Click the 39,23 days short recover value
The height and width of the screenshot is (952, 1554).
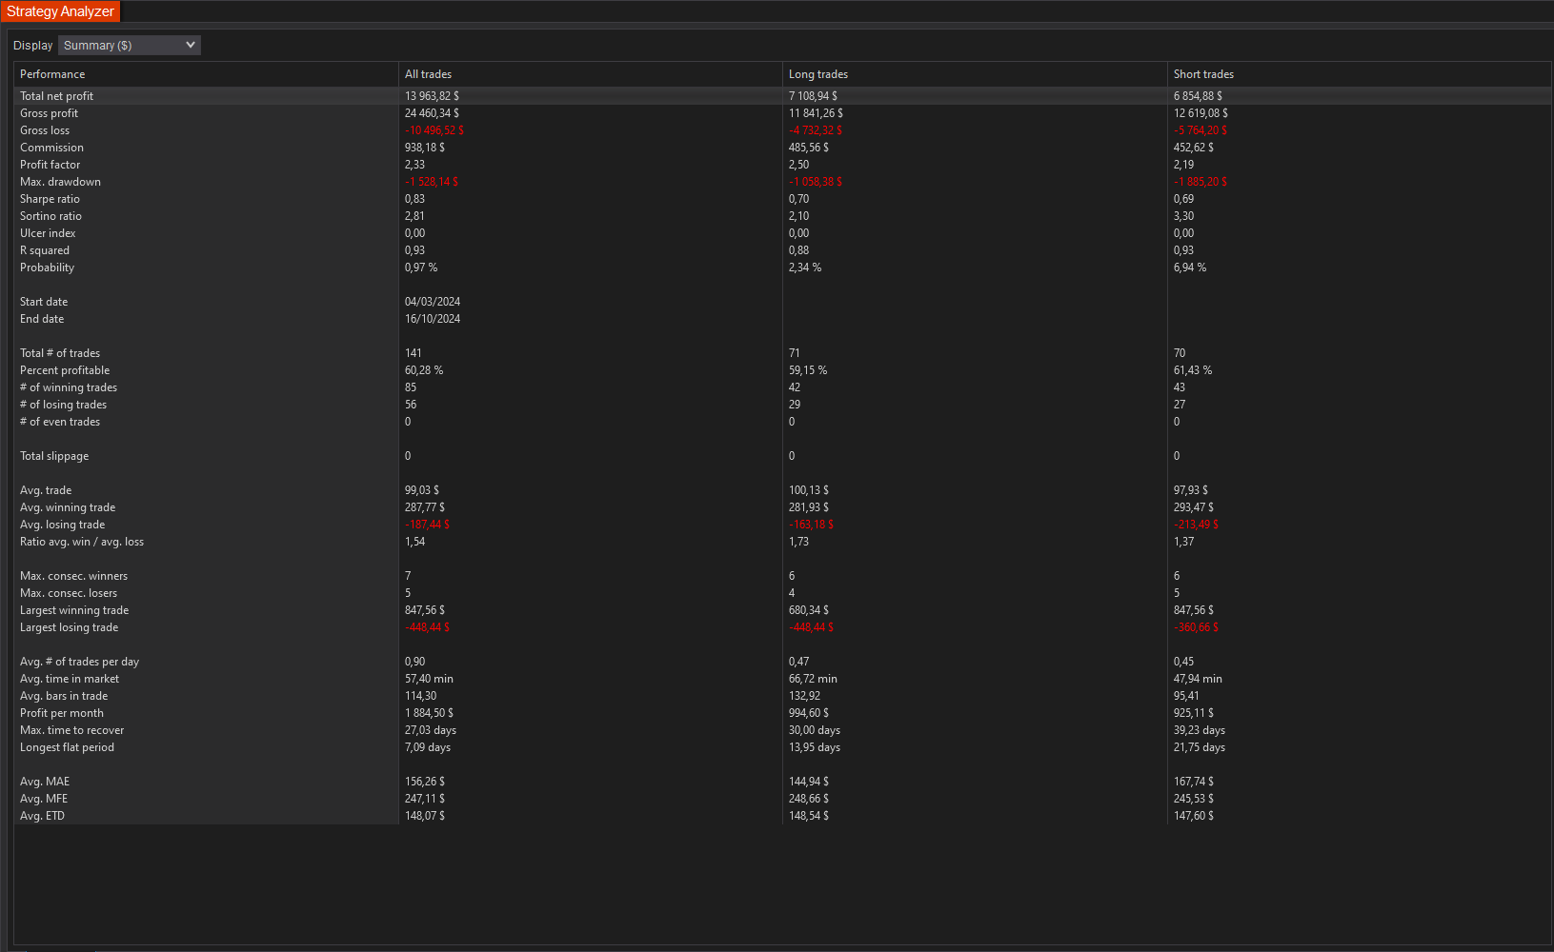(1200, 730)
